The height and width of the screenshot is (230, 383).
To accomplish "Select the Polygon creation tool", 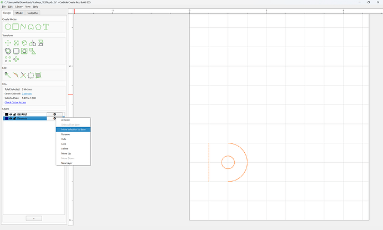I will (38, 27).
